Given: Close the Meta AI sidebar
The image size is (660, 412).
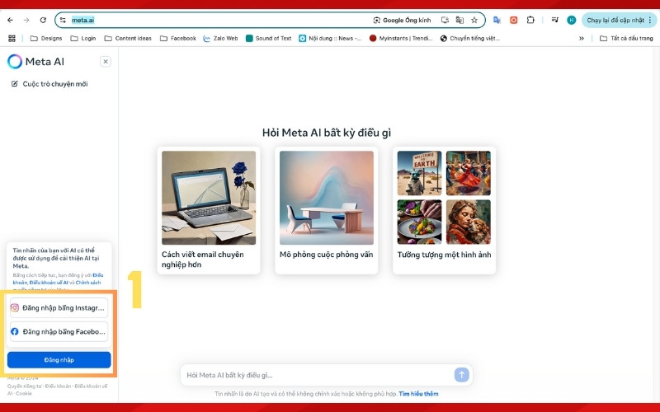Looking at the screenshot, I should pos(106,61).
